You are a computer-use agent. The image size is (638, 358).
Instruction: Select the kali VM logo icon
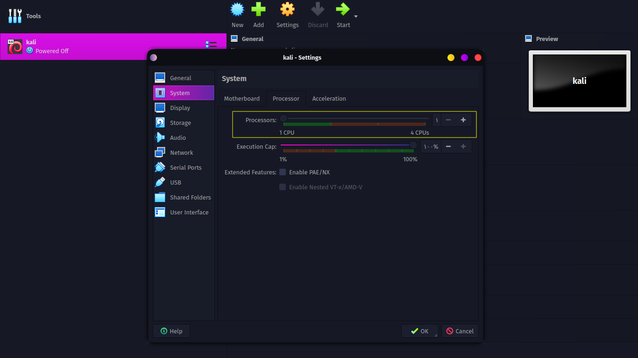click(15, 47)
